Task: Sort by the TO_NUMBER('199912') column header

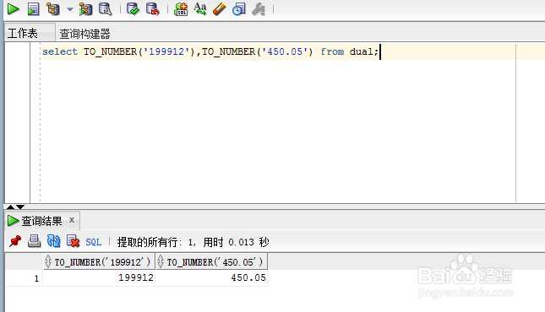Action: (x=99, y=261)
